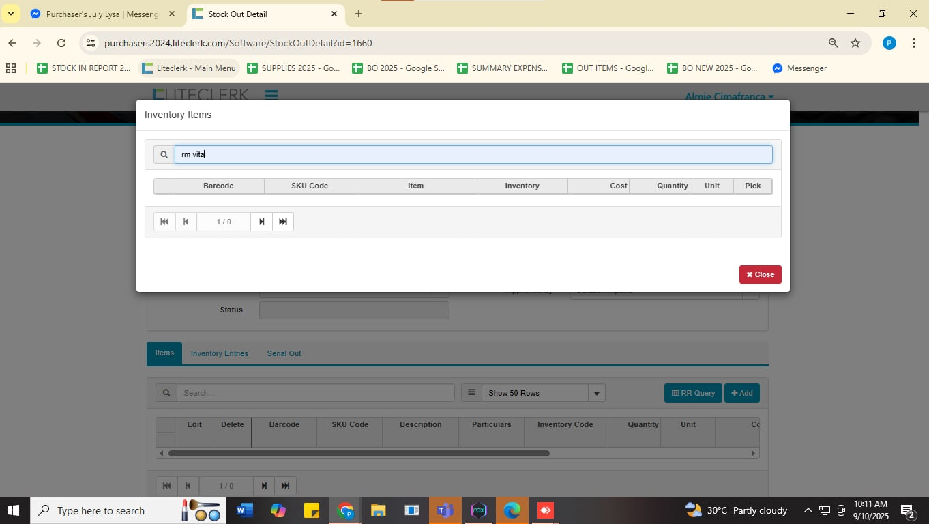This screenshot has width=929, height=524.
Task: Go to next page in Inventory Items pager
Action: point(261,222)
